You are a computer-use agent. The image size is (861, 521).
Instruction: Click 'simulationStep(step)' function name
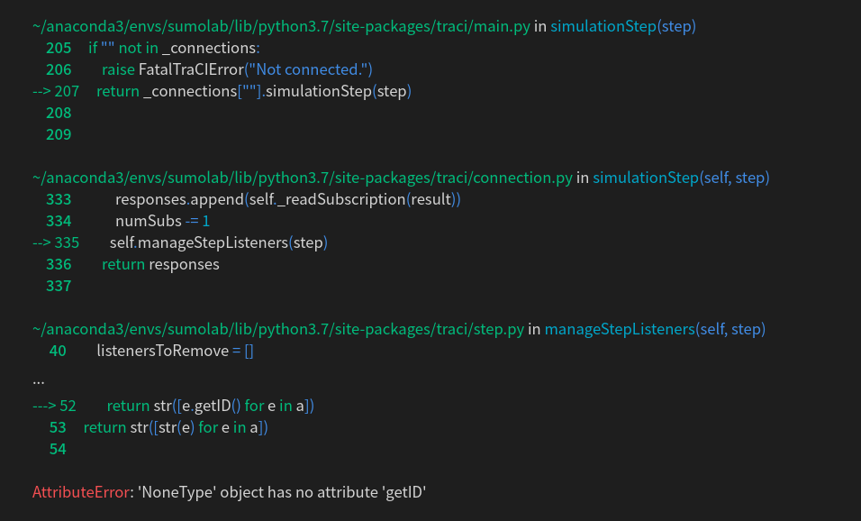(x=623, y=26)
